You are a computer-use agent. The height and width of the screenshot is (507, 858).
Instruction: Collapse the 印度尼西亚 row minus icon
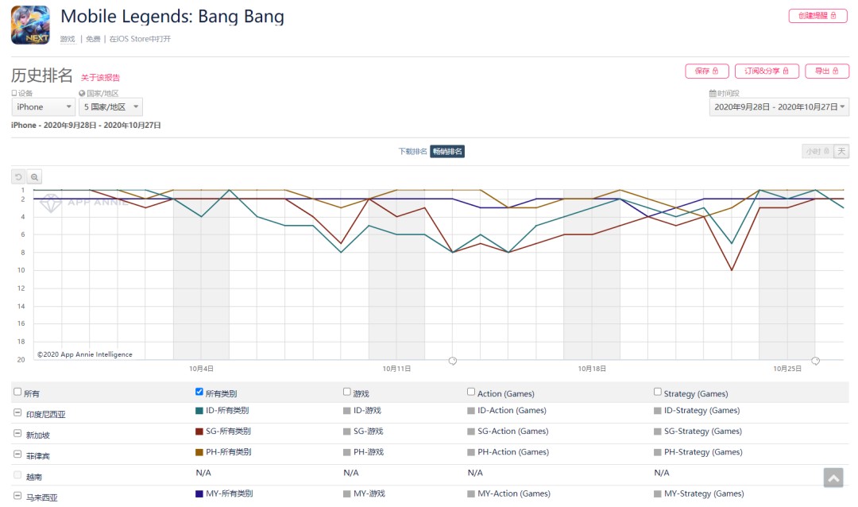click(x=17, y=412)
